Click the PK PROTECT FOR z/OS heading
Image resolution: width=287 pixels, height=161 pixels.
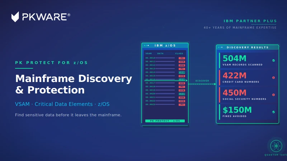[51, 63]
